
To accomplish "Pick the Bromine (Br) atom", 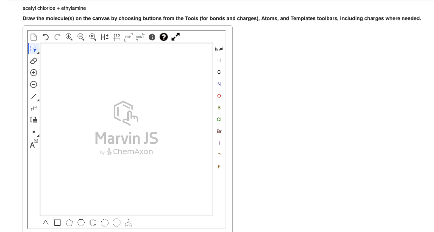I will click(x=219, y=131).
